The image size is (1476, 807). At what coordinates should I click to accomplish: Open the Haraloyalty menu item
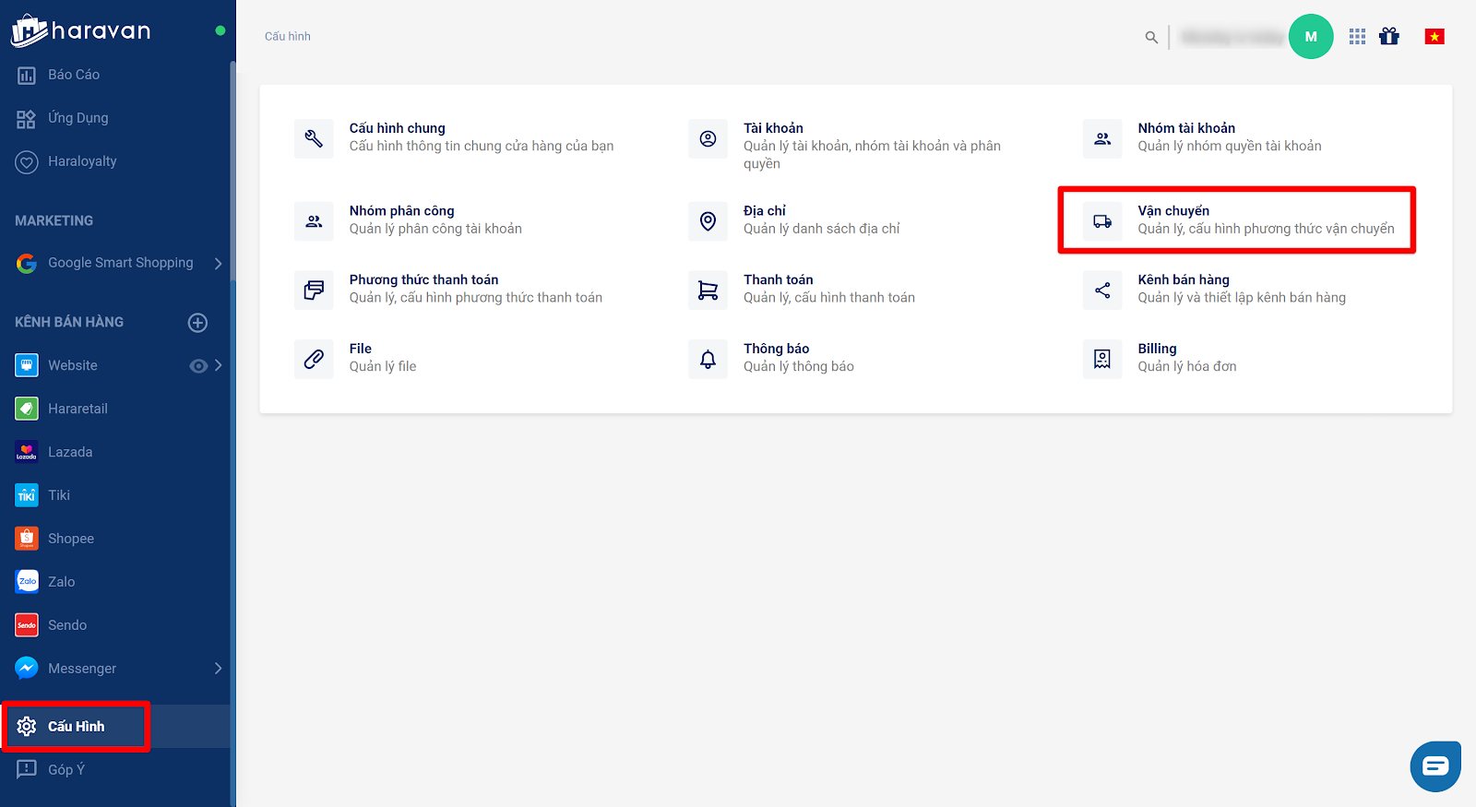[115, 161]
